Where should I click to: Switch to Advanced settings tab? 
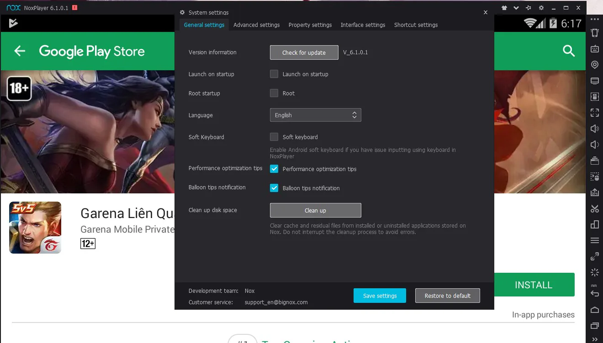click(257, 25)
